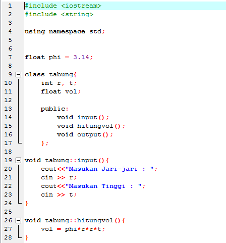Click 'float phi' declaration text
Viewport: 226px width, 243px height.
[43, 58]
